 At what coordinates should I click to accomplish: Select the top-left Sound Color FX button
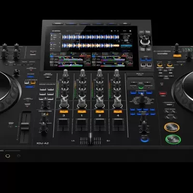pyautogui.click(x=42, y=89)
